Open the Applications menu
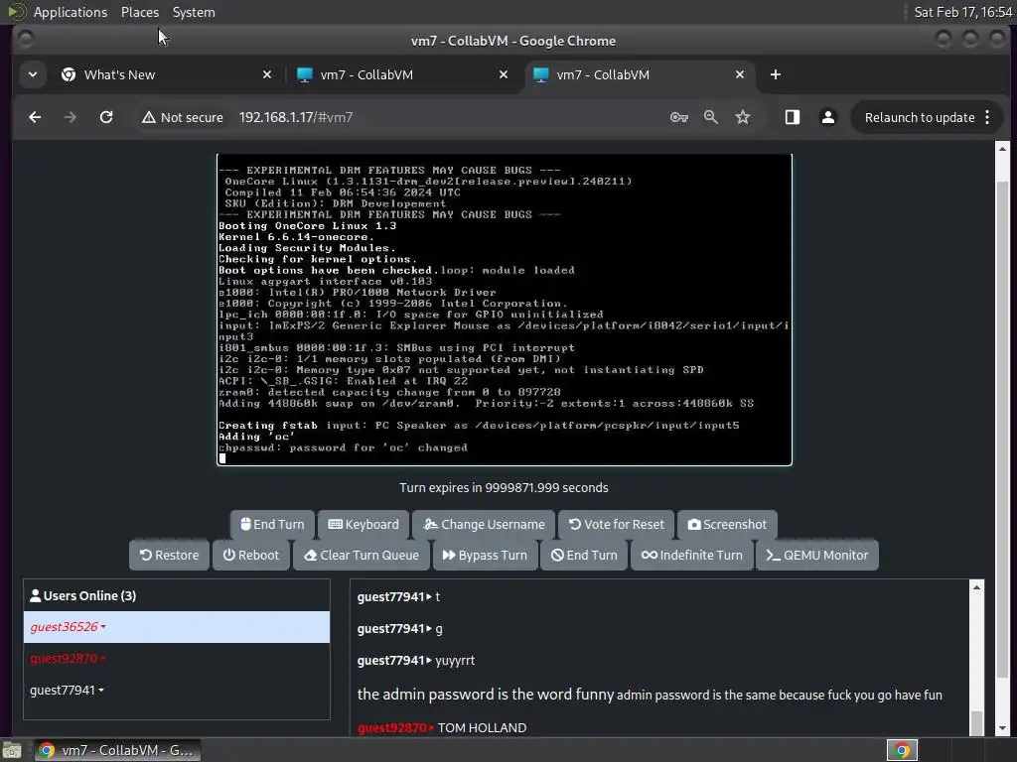Viewport: 1017px width, 762px height. point(71,12)
